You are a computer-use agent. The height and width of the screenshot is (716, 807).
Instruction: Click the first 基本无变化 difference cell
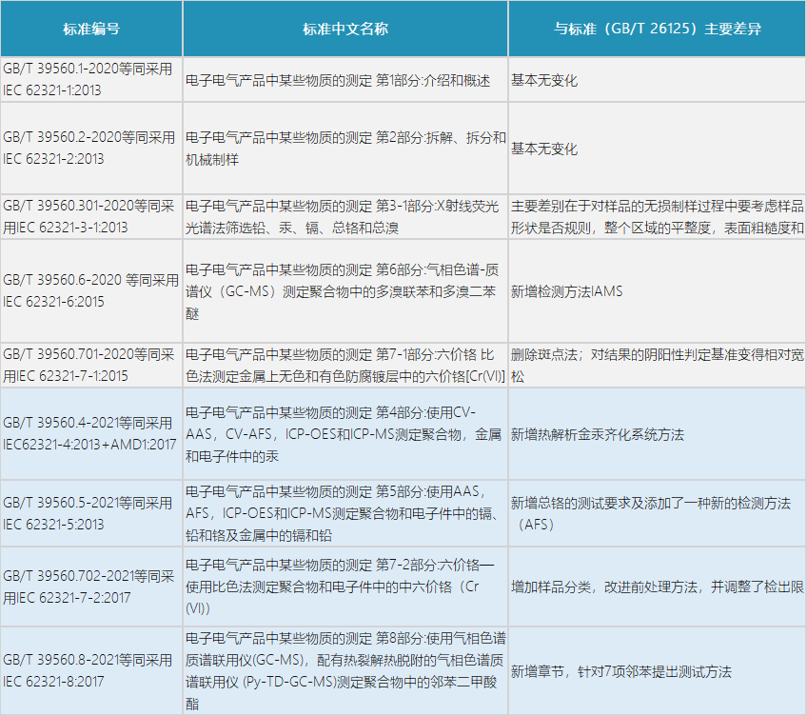click(x=656, y=80)
